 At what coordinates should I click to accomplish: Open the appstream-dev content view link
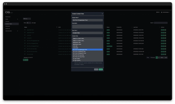tap(30, 30)
